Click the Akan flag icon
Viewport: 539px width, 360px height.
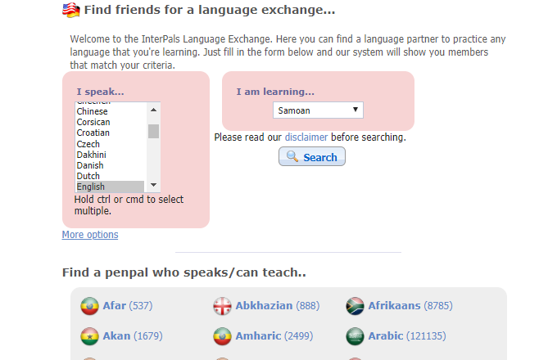[x=89, y=336]
